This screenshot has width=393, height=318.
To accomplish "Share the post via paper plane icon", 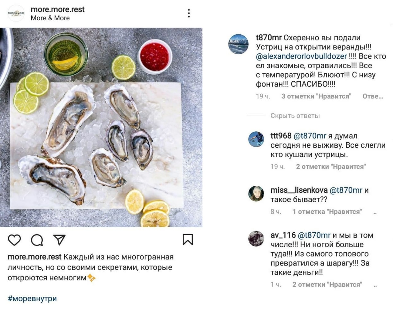I will (59, 240).
